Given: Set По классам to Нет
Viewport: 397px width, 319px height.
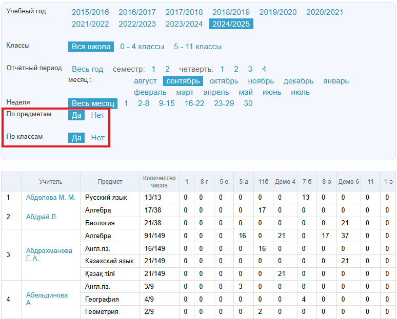Looking at the screenshot, I should point(97,138).
